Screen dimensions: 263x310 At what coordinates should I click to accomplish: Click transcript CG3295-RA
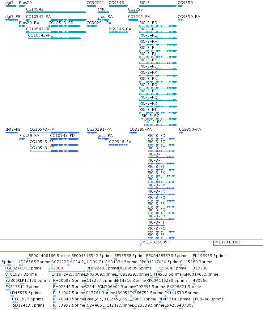tap(133, 20)
